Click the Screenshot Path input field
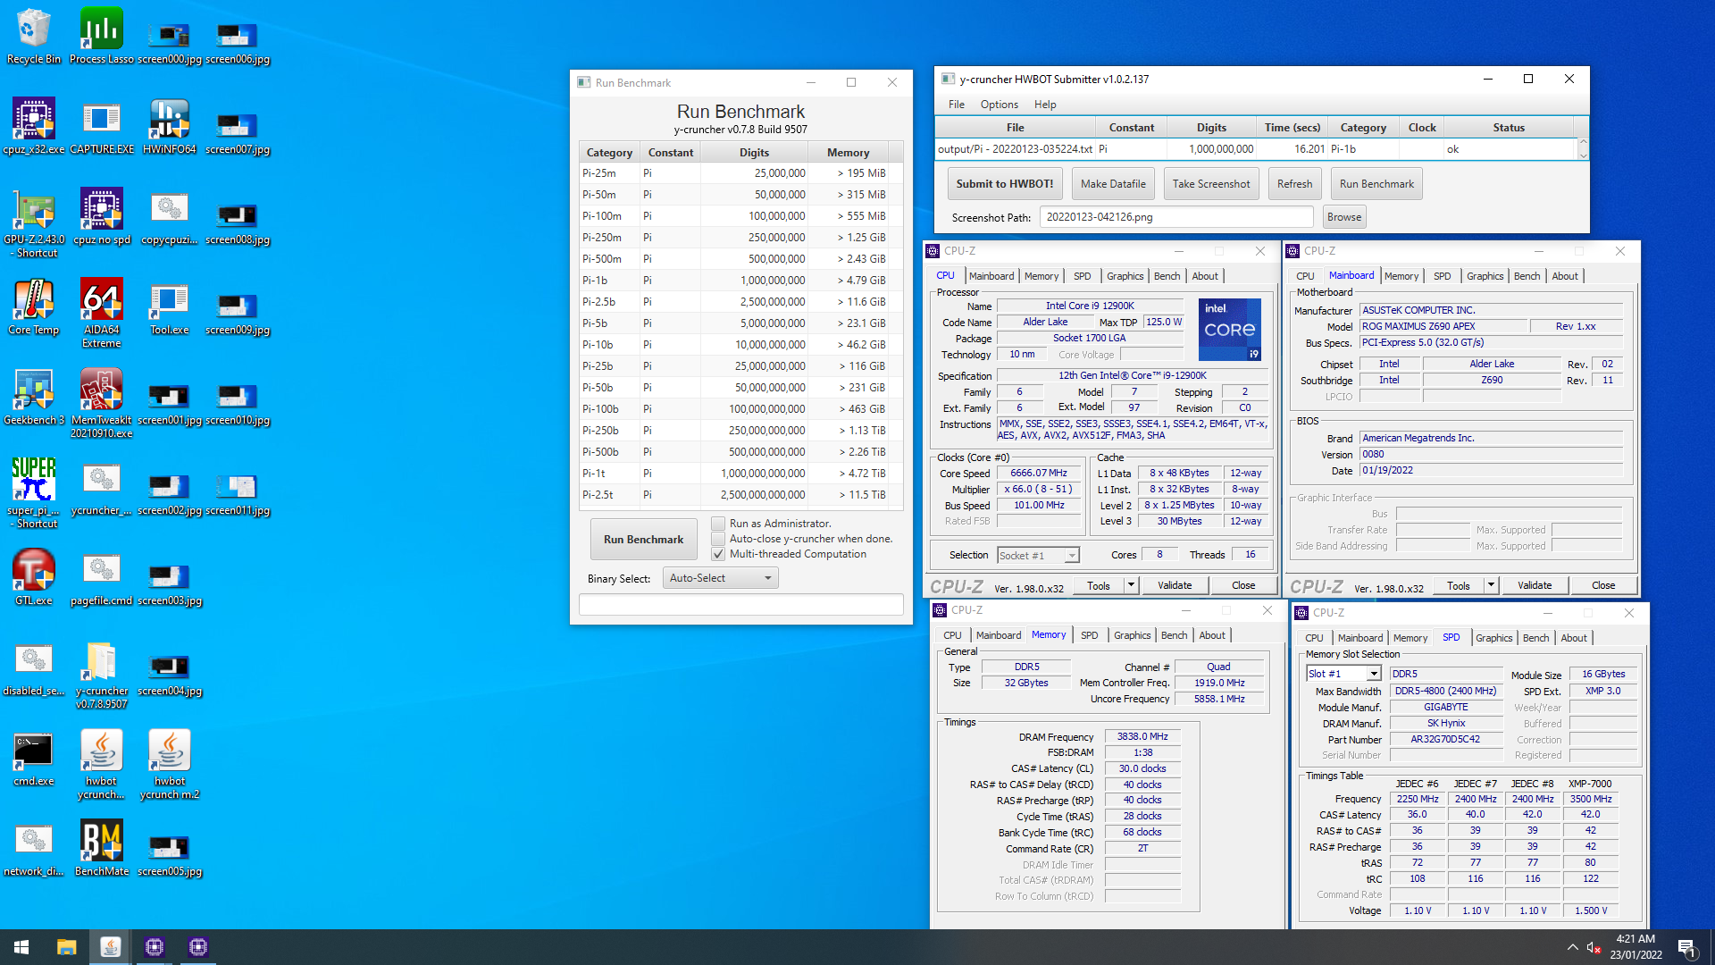Viewport: 1715px width, 965px height. tap(1175, 217)
